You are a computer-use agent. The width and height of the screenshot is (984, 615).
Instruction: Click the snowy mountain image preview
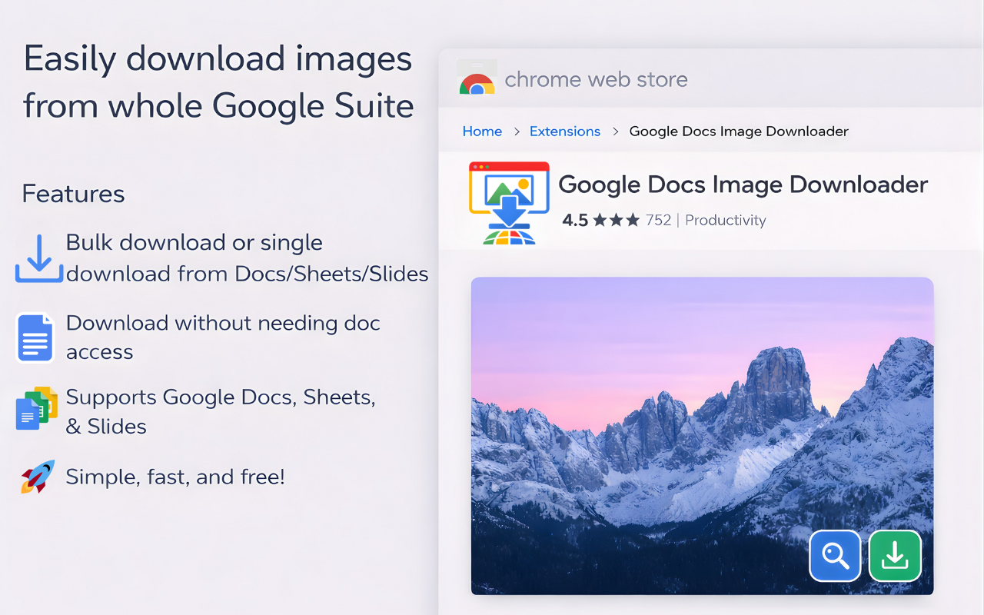pyautogui.click(x=702, y=436)
